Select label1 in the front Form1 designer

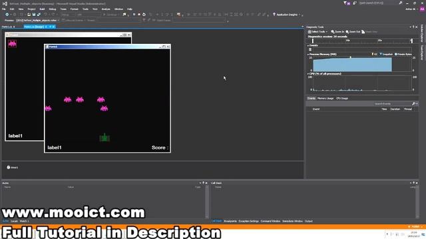pyautogui.click(x=55, y=147)
